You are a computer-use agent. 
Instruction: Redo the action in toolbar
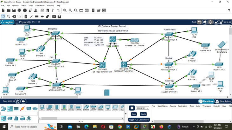[x=58, y=10]
